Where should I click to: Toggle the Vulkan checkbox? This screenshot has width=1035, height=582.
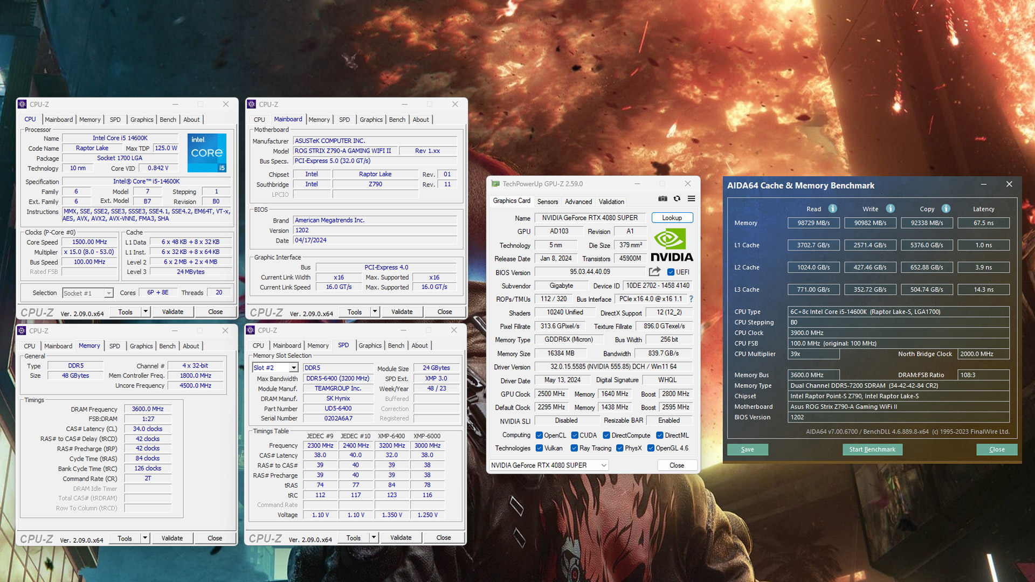coord(539,448)
